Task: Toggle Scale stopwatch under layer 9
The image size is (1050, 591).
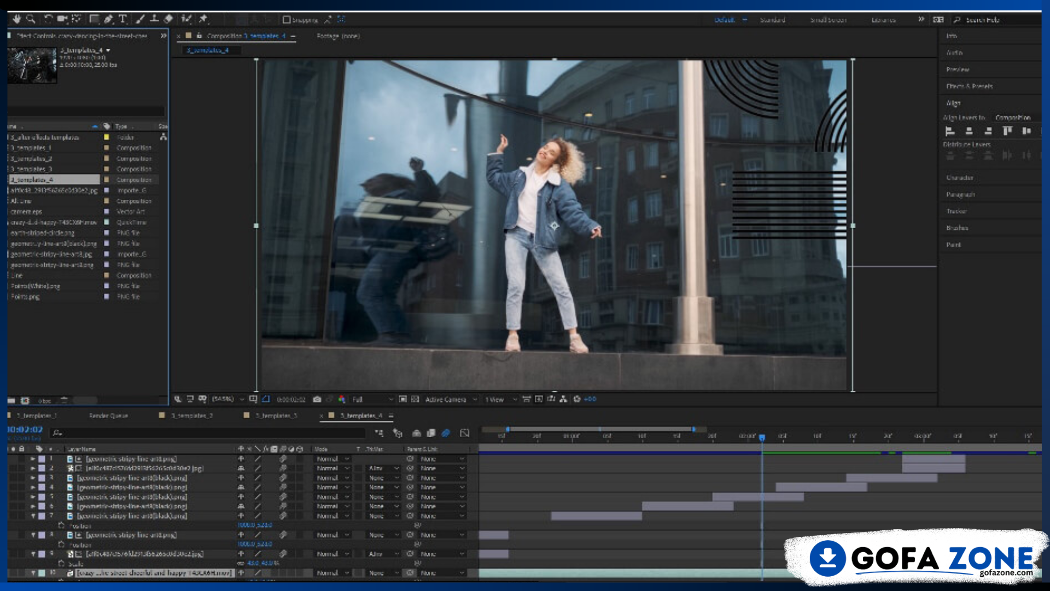Action: [61, 563]
